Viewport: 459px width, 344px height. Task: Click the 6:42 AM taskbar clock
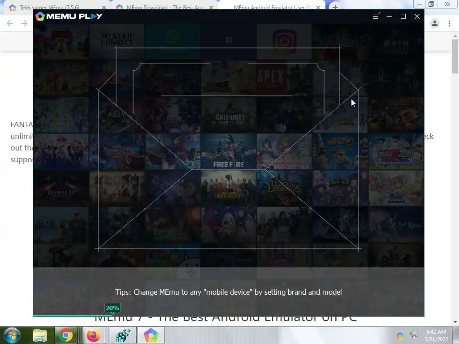436,335
